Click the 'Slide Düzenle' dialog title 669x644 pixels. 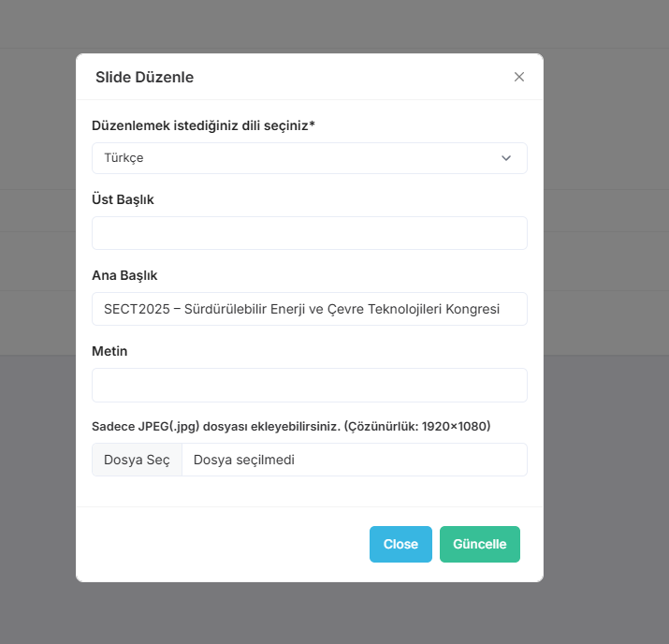[144, 77]
